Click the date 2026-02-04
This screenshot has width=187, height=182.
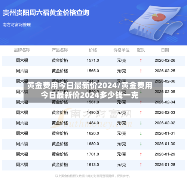click(165, 102)
